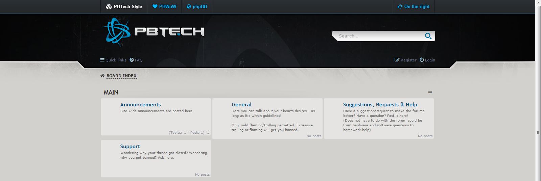This screenshot has width=541, height=181.
Task: Click the scrollbar up arrow
Action: coord(538,3)
